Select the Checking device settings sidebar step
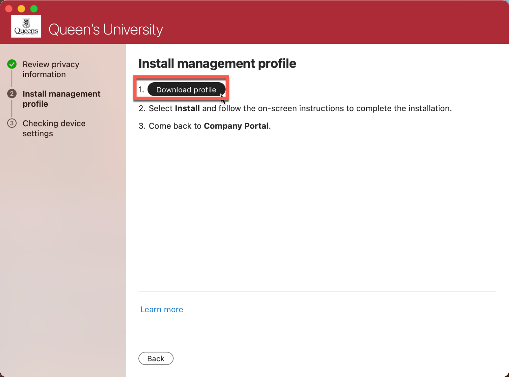 54,128
